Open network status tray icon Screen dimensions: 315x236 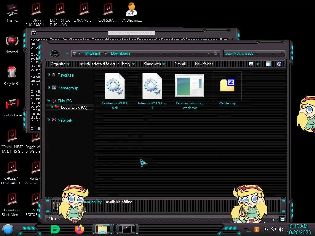coord(273,229)
